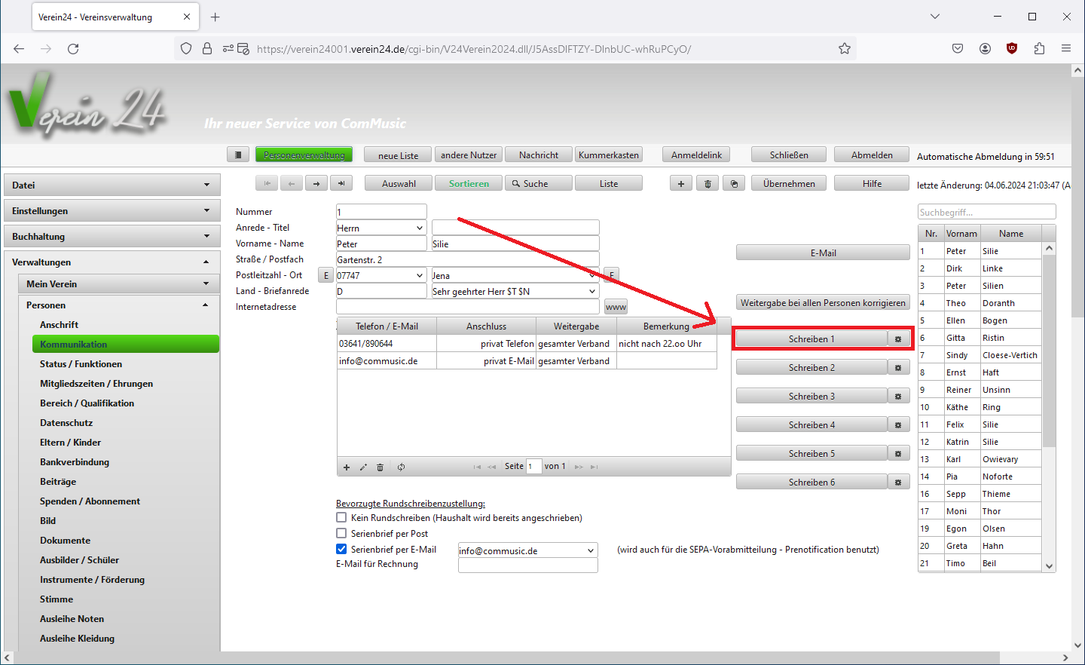Open Status / Funktionen in the sidebar

81,364
